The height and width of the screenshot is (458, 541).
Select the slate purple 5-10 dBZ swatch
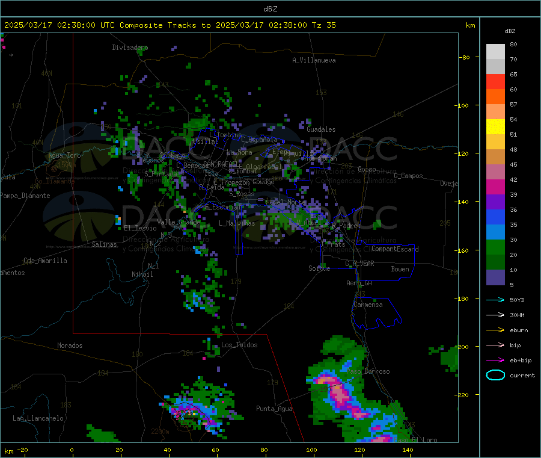click(x=495, y=277)
